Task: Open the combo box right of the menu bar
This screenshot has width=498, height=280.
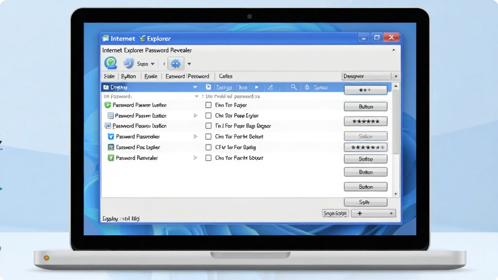Action: click(370, 76)
